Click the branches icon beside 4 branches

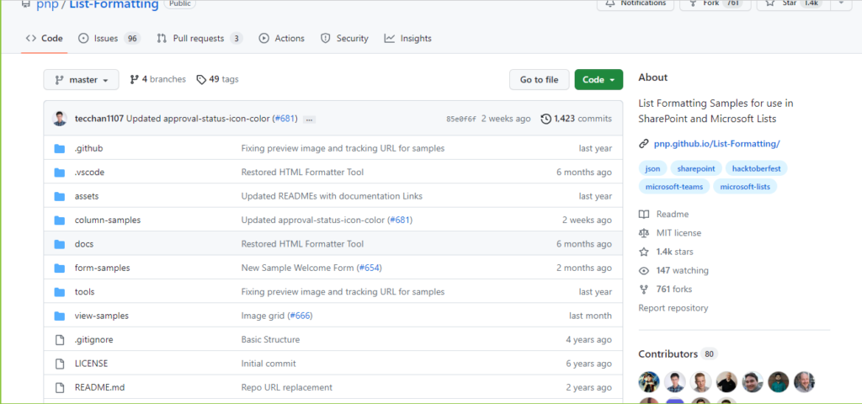134,80
